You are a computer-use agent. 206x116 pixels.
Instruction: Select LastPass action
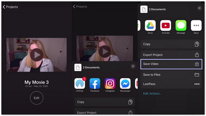(171, 84)
